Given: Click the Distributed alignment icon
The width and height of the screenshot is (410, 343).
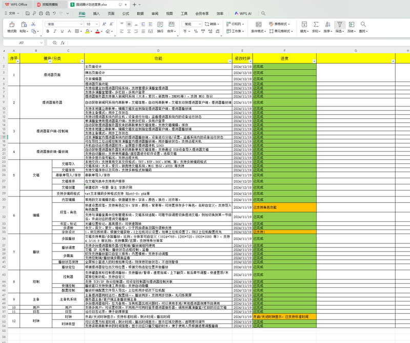Looking at the screenshot, I should [x=151, y=31].
